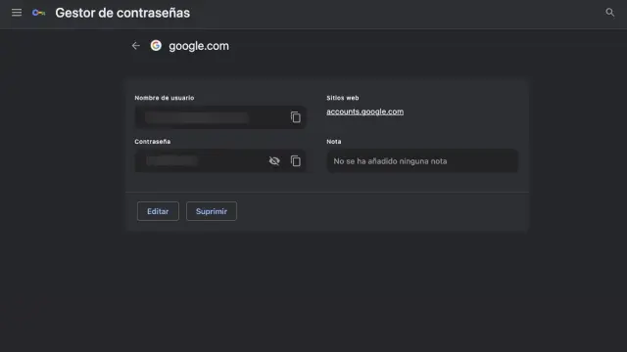Viewport: 627px width, 352px height.
Task: Click the Gestor de contraseñas title
Action: [x=122, y=13]
